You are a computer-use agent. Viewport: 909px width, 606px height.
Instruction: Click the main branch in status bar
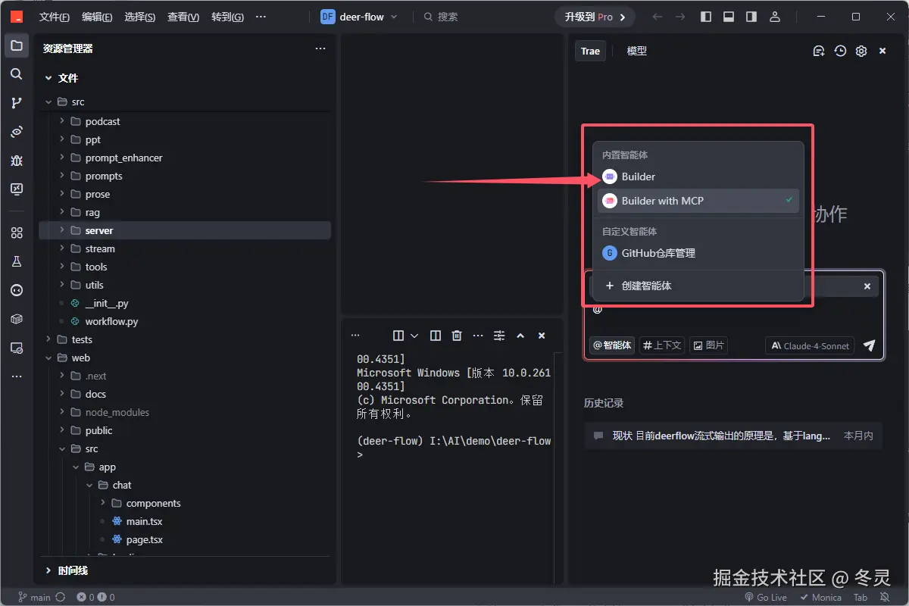(x=34, y=598)
